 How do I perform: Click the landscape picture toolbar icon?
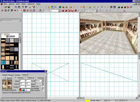[x=52, y=7]
